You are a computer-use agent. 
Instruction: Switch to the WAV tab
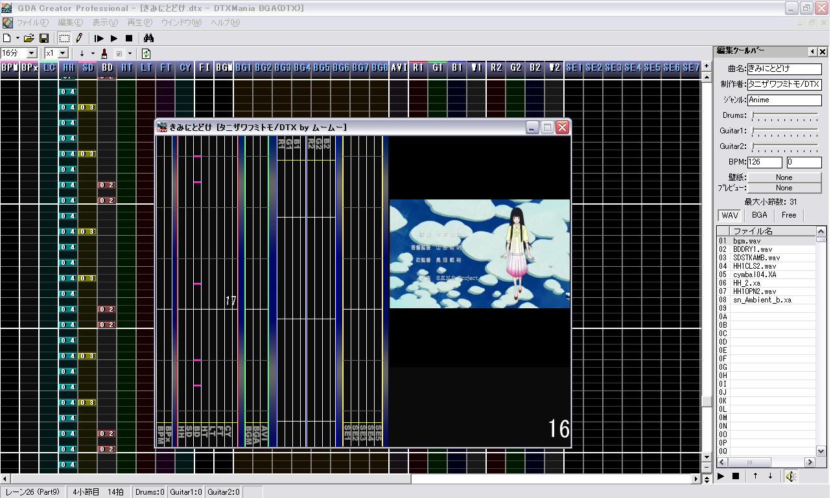coord(730,215)
